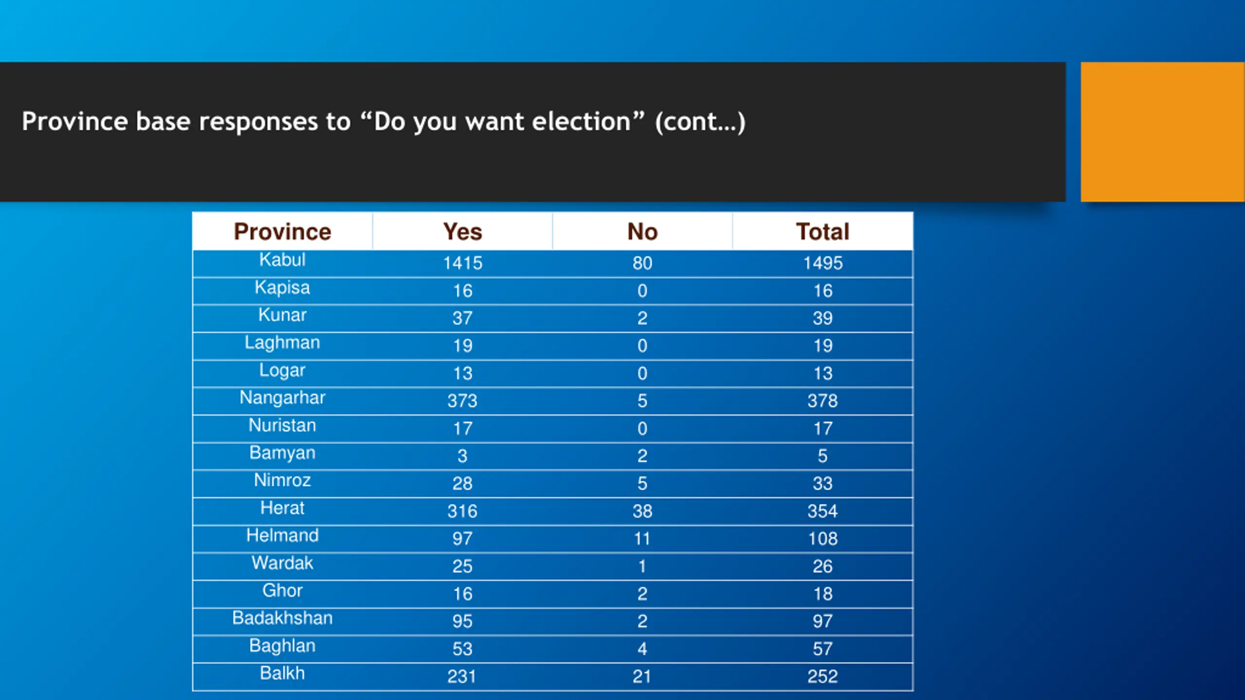
Task: Click the Total column header
Action: coord(822,231)
